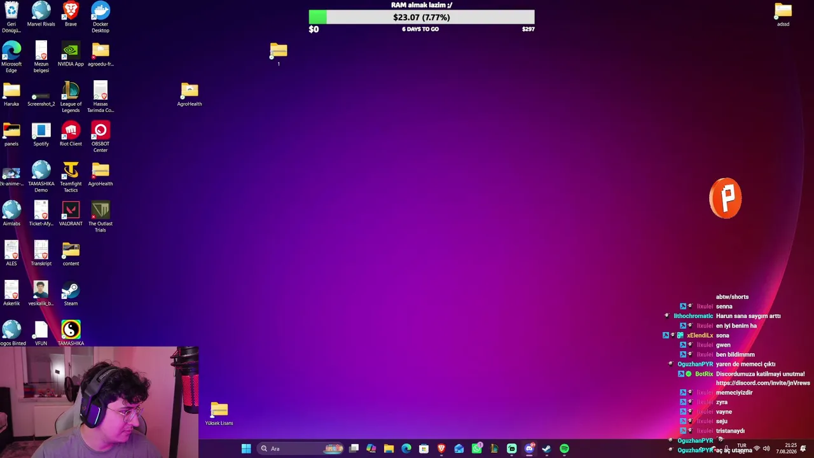Select the TAMASHIKA Demo icon
The image size is (814, 458).
(x=41, y=177)
